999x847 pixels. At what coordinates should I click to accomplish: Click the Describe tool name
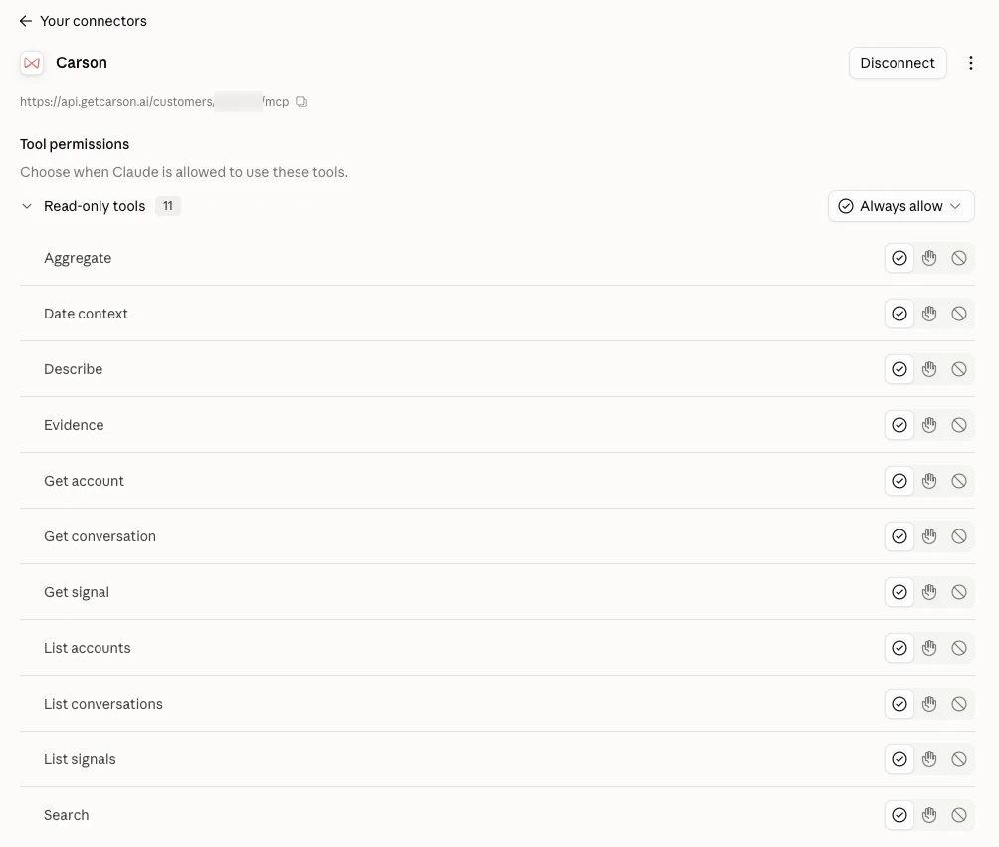point(74,369)
